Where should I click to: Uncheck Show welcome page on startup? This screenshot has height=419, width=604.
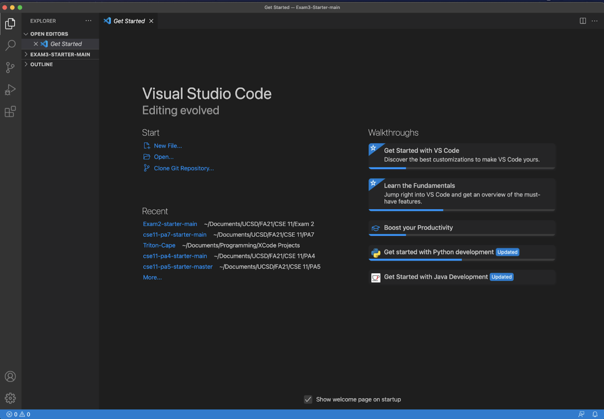308,399
